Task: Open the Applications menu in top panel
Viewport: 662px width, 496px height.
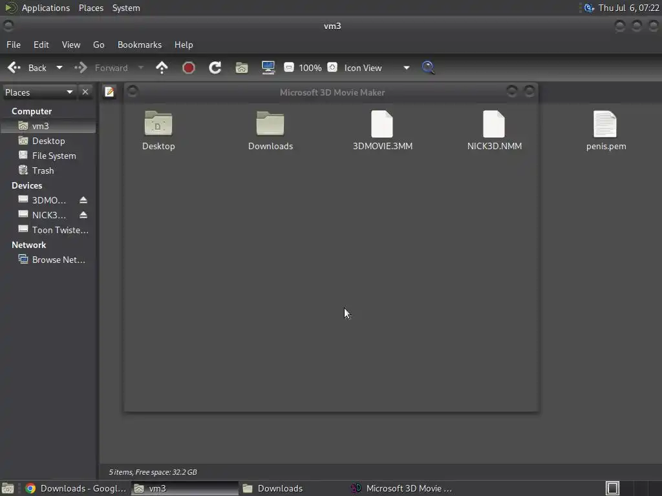Action: click(46, 8)
